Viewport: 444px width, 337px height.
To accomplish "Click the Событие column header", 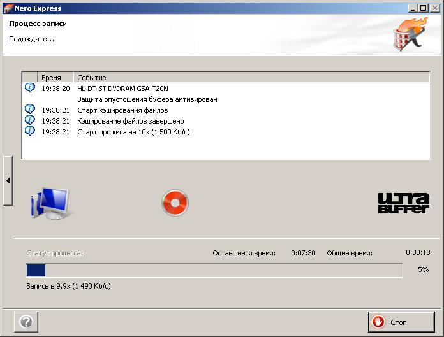I will [x=92, y=77].
